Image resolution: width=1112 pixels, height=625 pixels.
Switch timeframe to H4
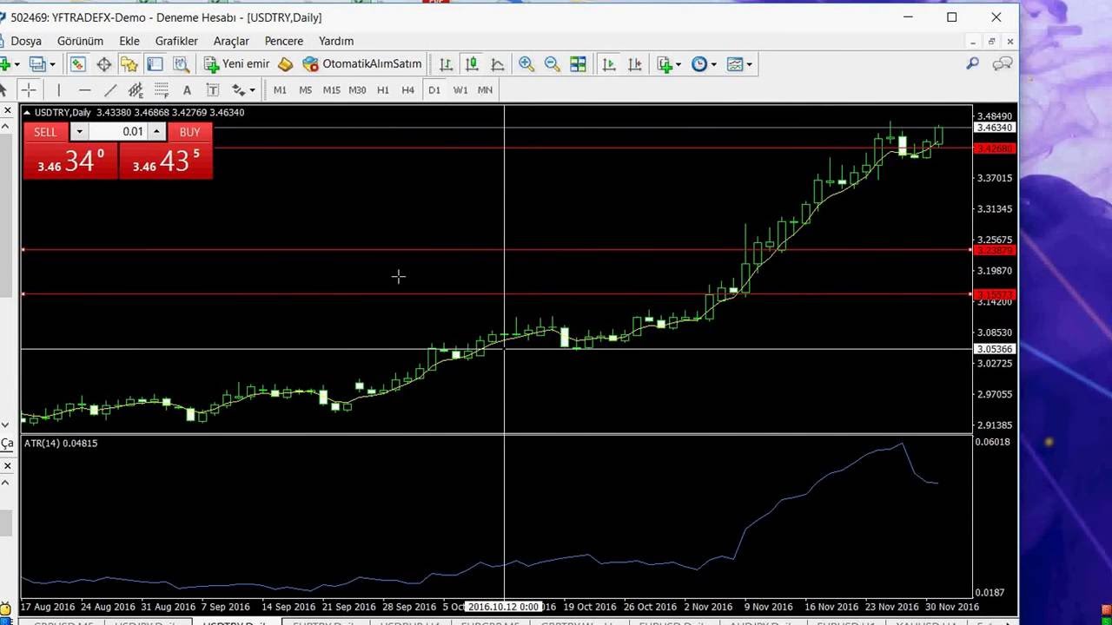pyautogui.click(x=408, y=90)
